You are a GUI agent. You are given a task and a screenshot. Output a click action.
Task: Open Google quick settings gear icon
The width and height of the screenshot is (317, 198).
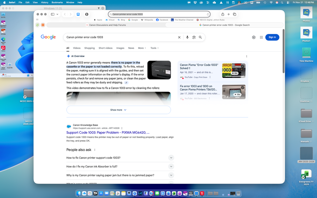point(254,37)
